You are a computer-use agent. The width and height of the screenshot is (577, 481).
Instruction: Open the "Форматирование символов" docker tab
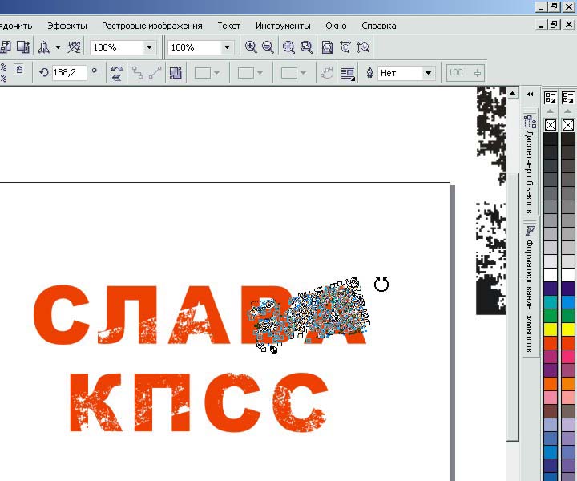530,289
